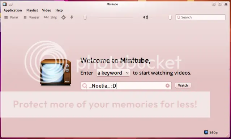Click the volume slider handle
This screenshot has height=139, width=231.
coord(170,17)
